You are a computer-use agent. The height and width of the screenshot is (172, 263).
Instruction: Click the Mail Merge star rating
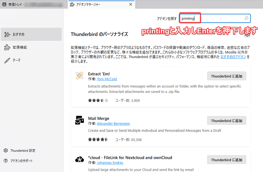[98, 140]
